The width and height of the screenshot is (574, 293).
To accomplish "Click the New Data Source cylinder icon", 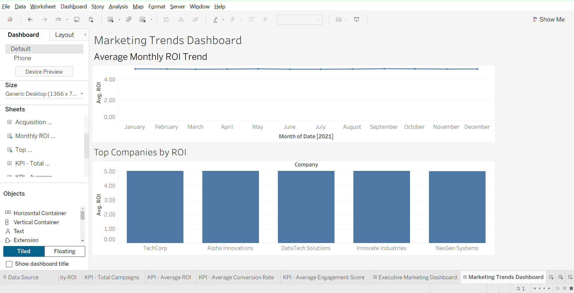I will (x=91, y=19).
